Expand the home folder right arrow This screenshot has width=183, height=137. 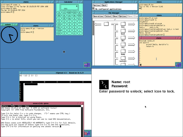click(x=132, y=52)
